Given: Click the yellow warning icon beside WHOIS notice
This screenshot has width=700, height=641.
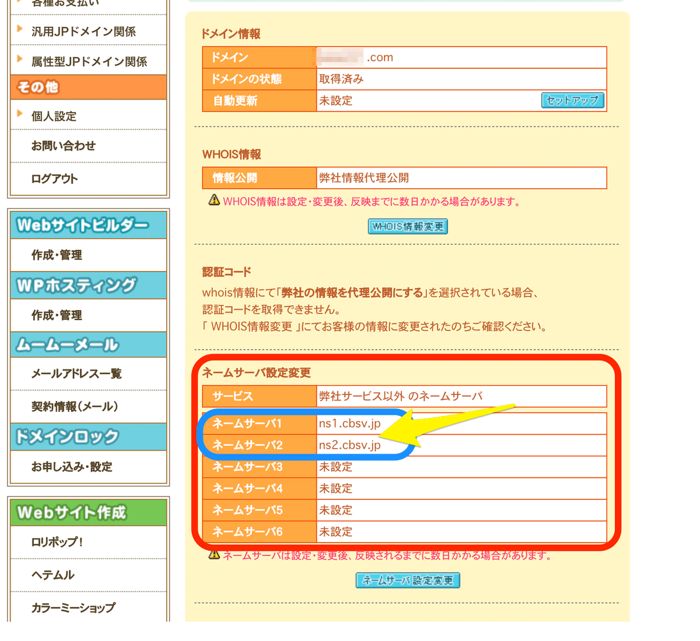Looking at the screenshot, I should pos(212,201).
